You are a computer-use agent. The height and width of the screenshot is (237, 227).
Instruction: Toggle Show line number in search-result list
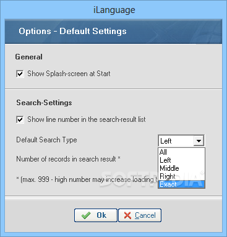point(20,119)
